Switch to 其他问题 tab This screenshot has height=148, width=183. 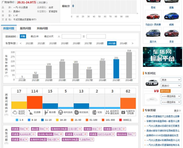point(42,28)
